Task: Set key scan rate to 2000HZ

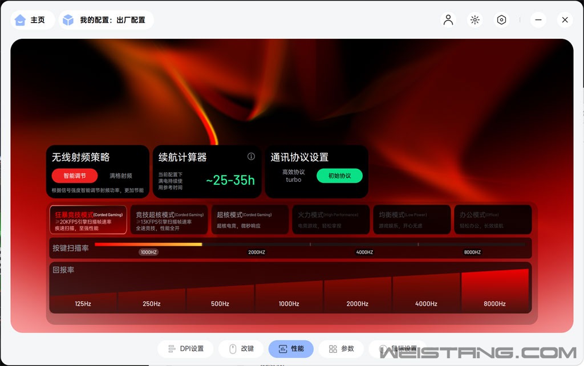Action: point(257,252)
